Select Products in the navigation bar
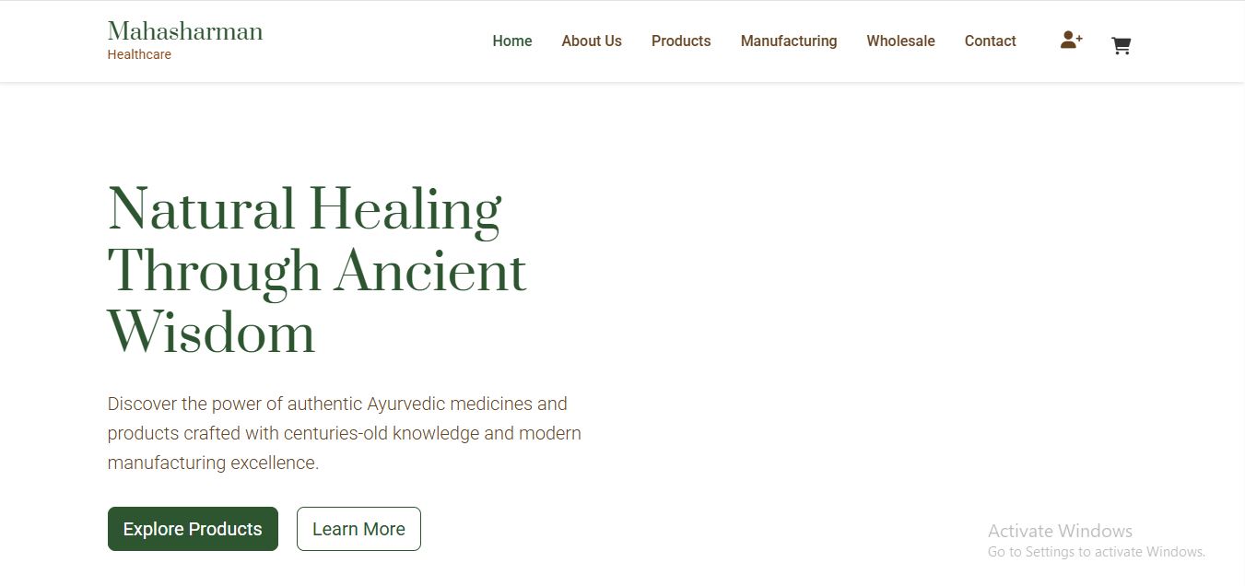The image size is (1245, 586). 681,41
